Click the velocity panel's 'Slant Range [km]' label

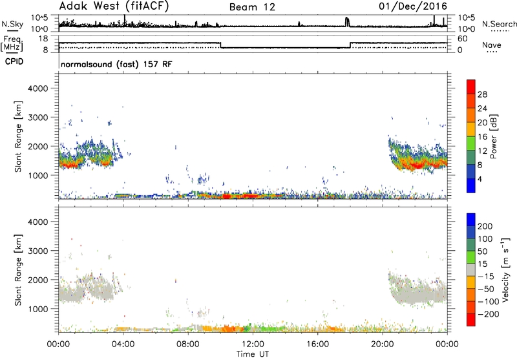[18, 270]
